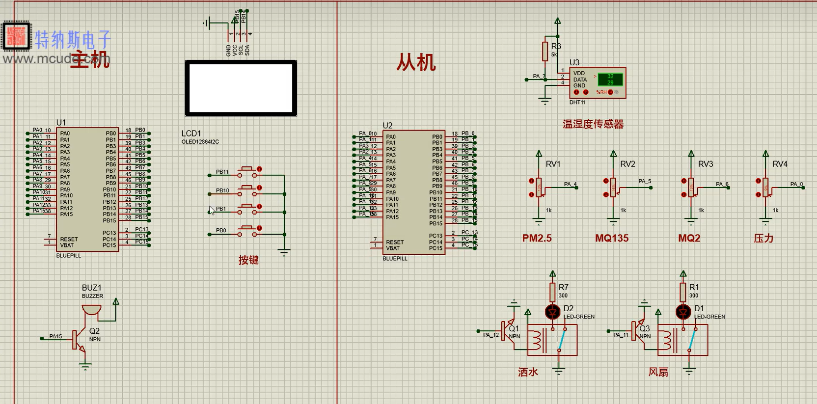Click the RV4 pressure increase arrow

[x=759, y=181]
